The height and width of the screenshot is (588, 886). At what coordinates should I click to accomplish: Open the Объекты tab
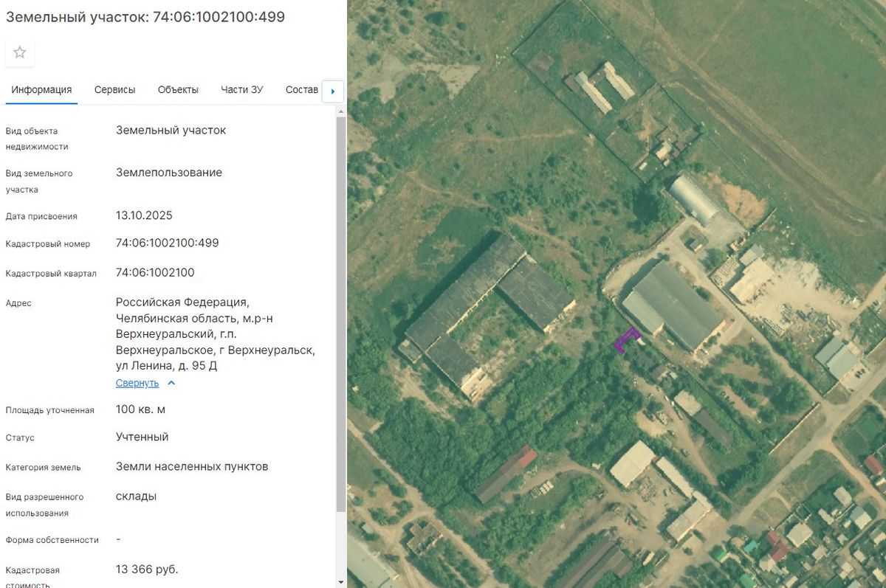tap(178, 90)
